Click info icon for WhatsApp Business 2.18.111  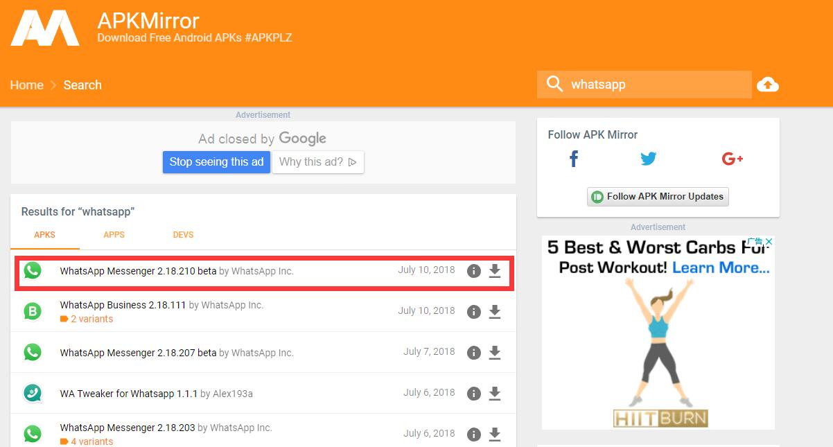pos(474,312)
